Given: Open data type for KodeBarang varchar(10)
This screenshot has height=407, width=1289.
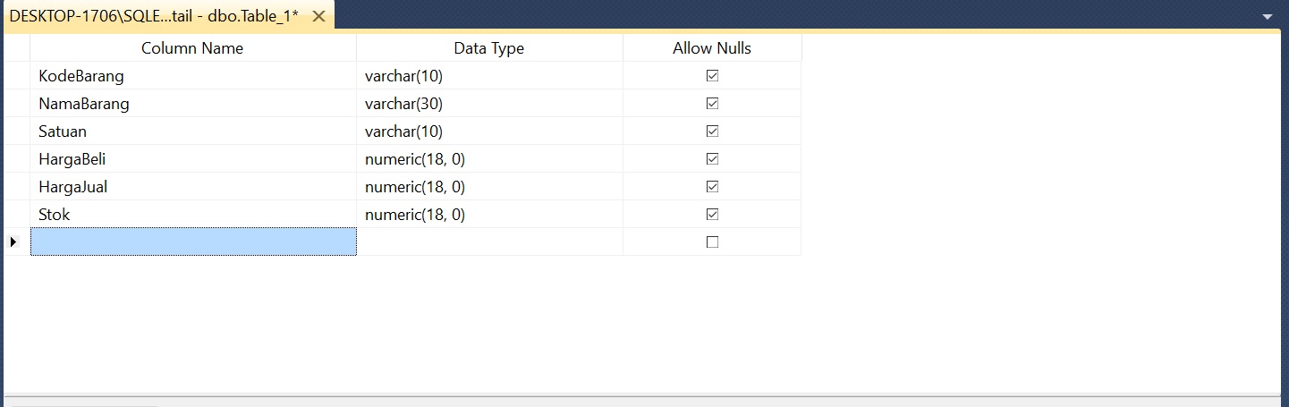Looking at the screenshot, I should [489, 76].
